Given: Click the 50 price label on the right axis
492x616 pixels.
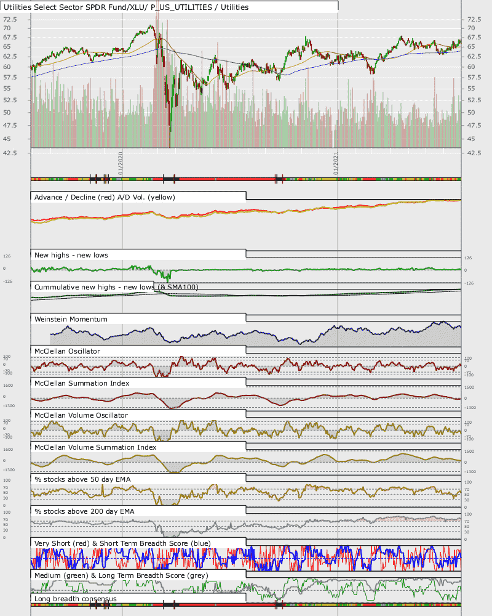Looking at the screenshot, I should click(x=471, y=112).
